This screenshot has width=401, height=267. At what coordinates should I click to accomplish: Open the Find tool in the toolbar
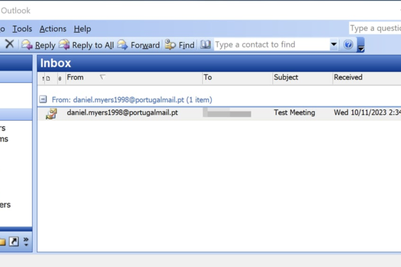180,45
